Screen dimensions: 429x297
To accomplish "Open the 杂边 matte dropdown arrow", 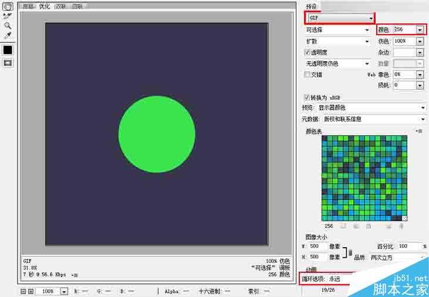I will (420, 52).
